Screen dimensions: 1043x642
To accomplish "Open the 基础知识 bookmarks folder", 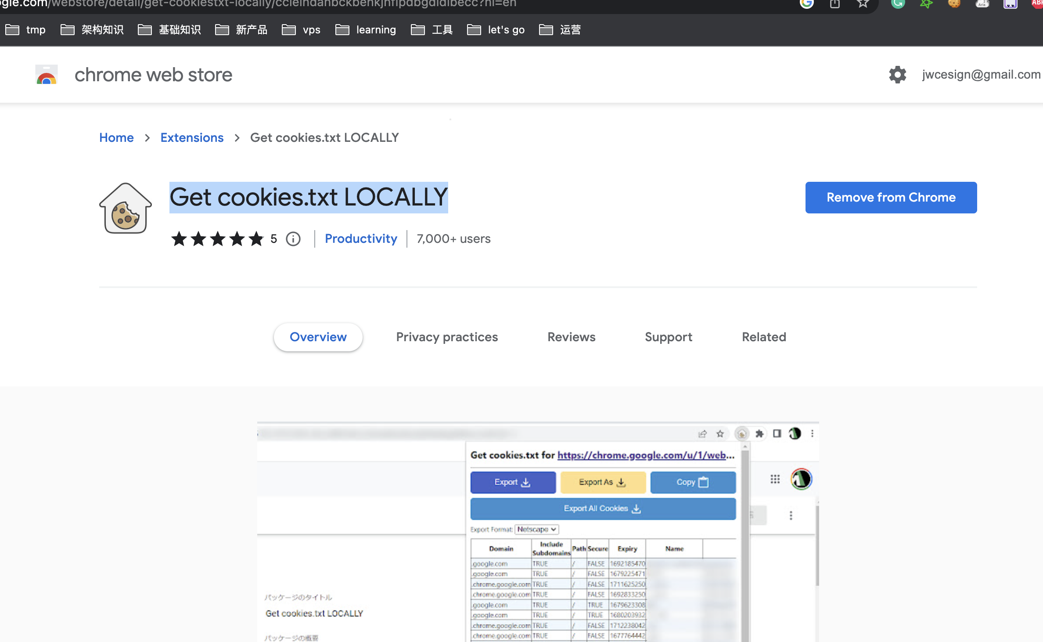I will [x=169, y=30].
